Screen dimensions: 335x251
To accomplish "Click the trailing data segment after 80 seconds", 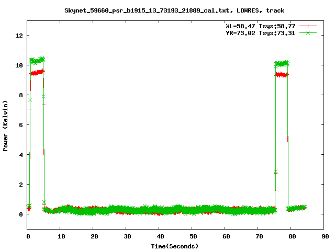I will 297,208.
